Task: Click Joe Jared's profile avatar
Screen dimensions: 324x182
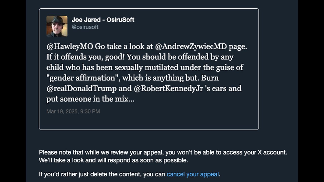Action: (x=57, y=26)
